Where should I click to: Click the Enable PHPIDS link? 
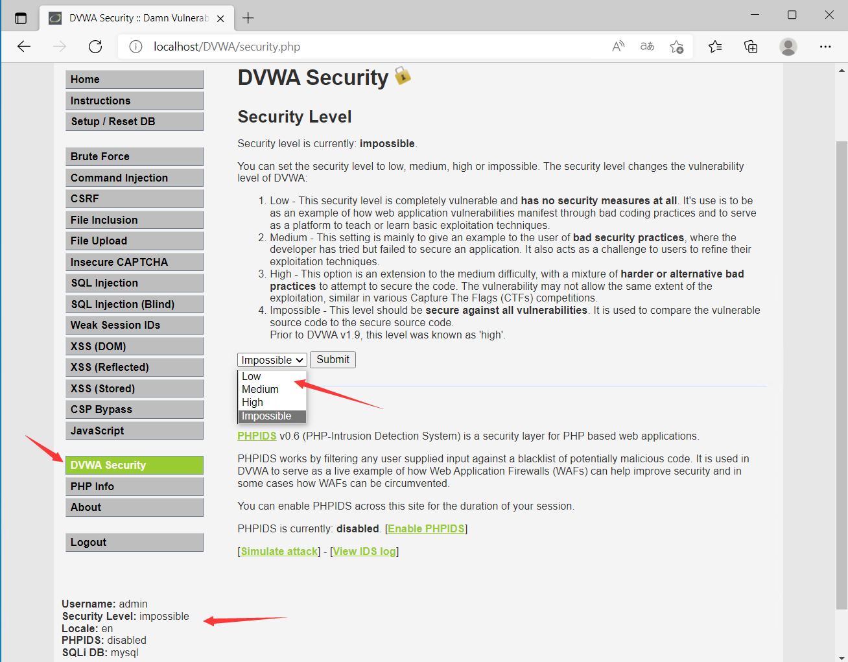pos(426,528)
